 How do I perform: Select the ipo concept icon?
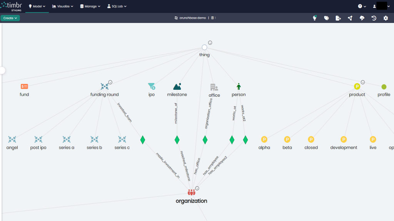(152, 86)
